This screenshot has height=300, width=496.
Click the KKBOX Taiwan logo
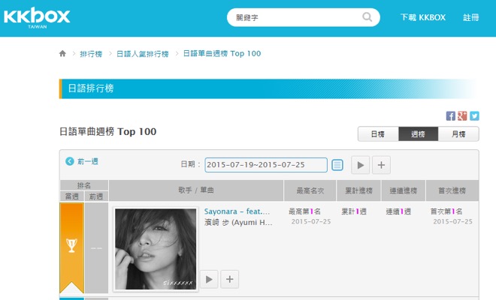click(37, 18)
